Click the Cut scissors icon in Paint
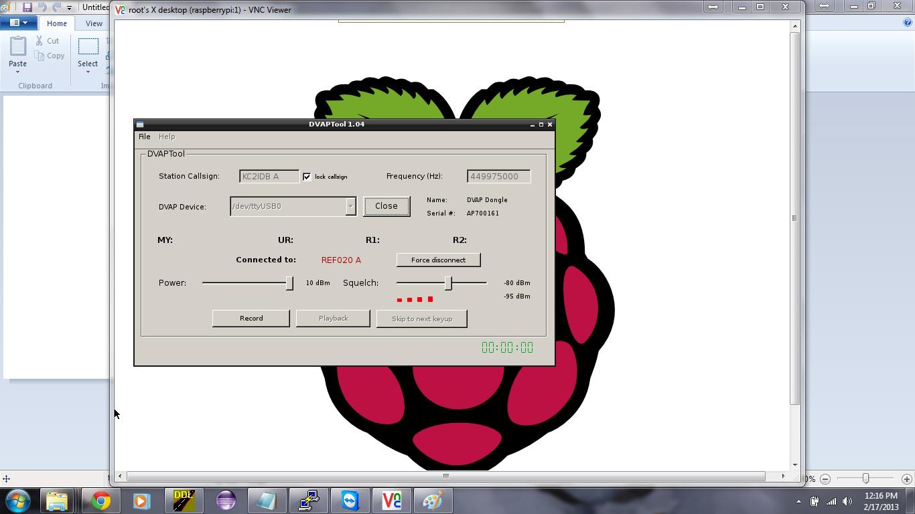Screen dimensions: 915x514 (40, 41)
